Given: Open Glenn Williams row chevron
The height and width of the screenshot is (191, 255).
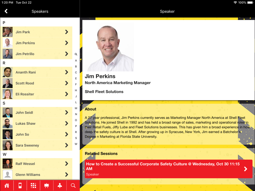Looking at the screenshot, I should (x=67, y=175).
